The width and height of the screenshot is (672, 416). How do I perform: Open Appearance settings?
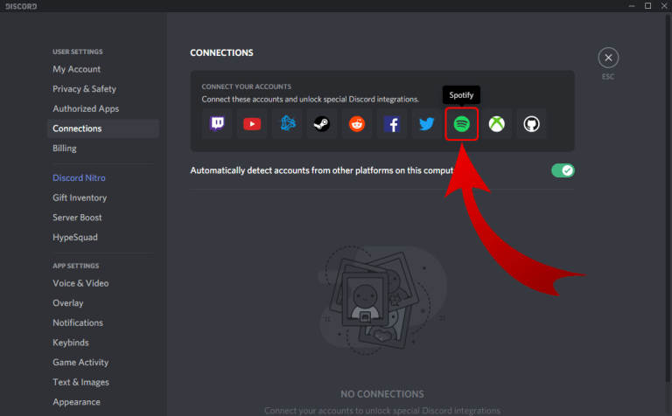point(103,402)
